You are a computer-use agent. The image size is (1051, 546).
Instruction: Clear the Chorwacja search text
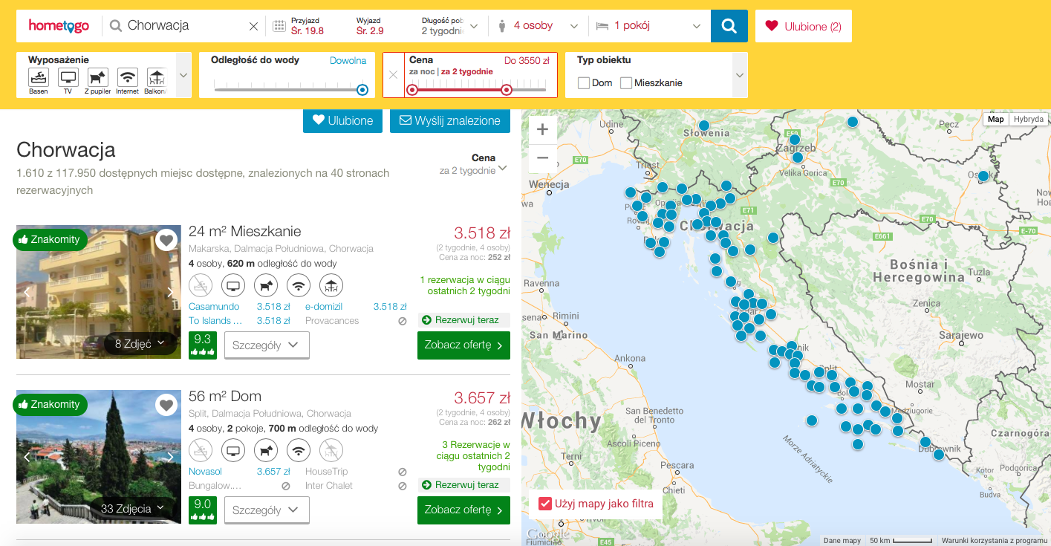tap(253, 26)
